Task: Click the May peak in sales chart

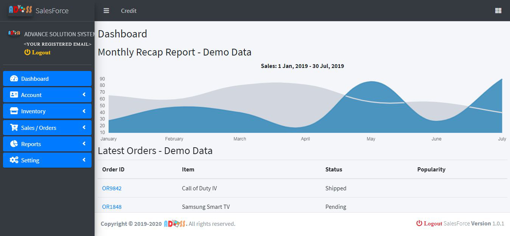Action: point(371,82)
